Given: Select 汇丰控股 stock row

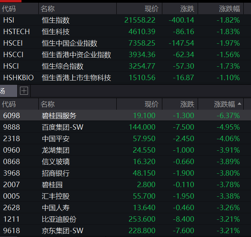Looking at the screenshot, I should pyautogui.click(x=56, y=196).
